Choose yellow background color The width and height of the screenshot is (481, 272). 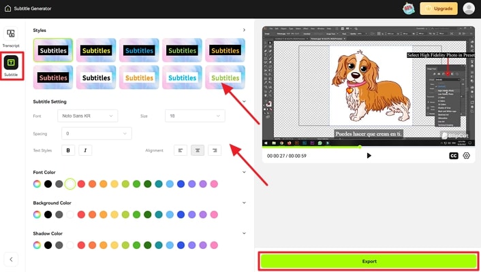click(114, 214)
